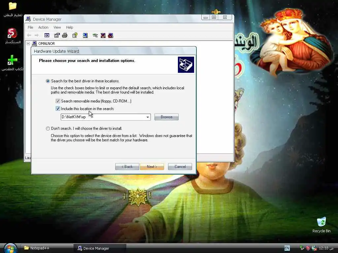The image size is (338, 253).
Task: Maximize the Device Manager window
Action: (x=214, y=17)
